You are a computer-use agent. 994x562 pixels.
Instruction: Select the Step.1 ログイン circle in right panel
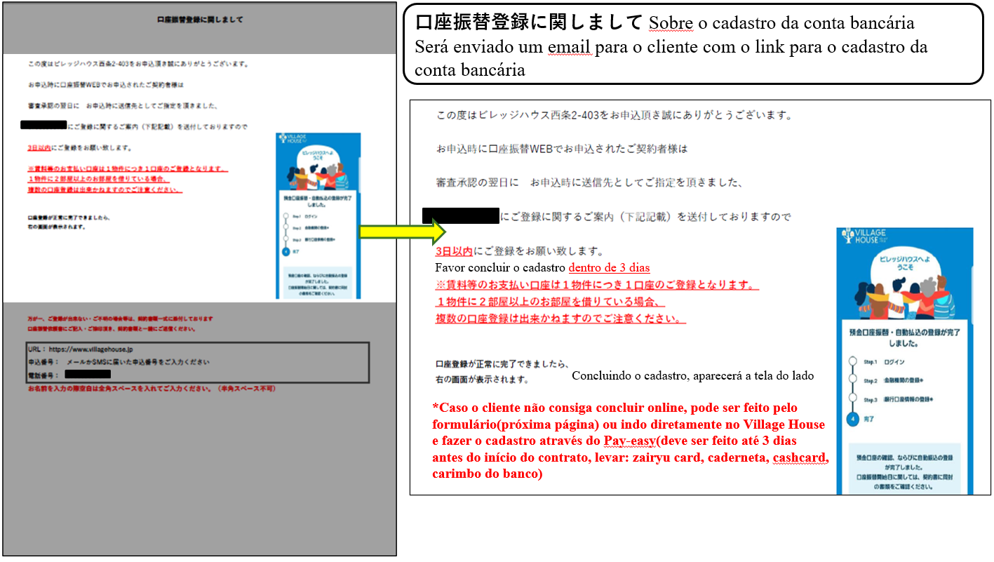(x=852, y=361)
